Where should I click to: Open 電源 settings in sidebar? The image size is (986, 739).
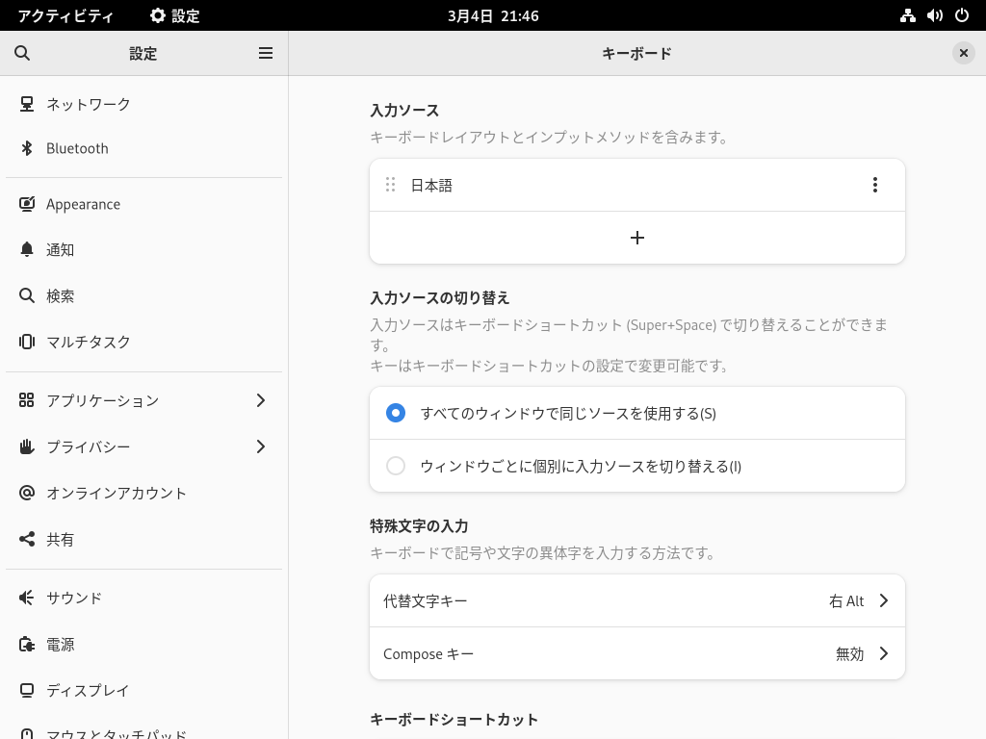[144, 644]
